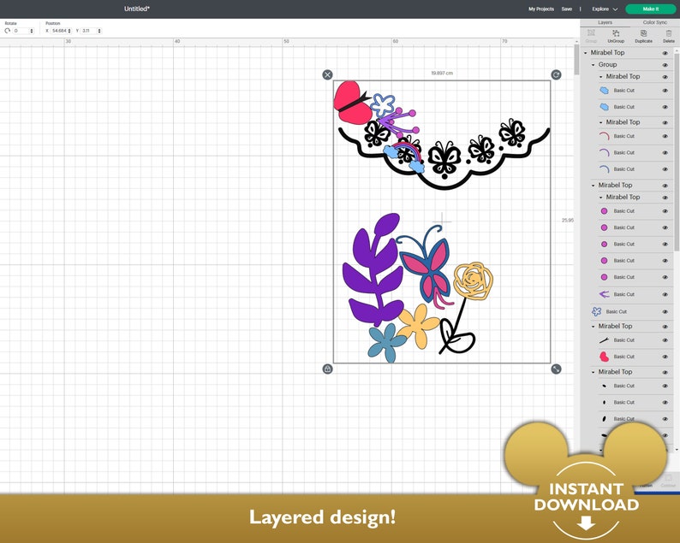Image resolution: width=680 pixels, height=543 pixels.
Task: Select the red butterfly wing layer thumbnail
Action: (x=604, y=357)
